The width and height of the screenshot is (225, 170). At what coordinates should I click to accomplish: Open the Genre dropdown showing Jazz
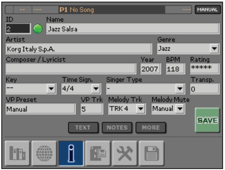coord(188,49)
